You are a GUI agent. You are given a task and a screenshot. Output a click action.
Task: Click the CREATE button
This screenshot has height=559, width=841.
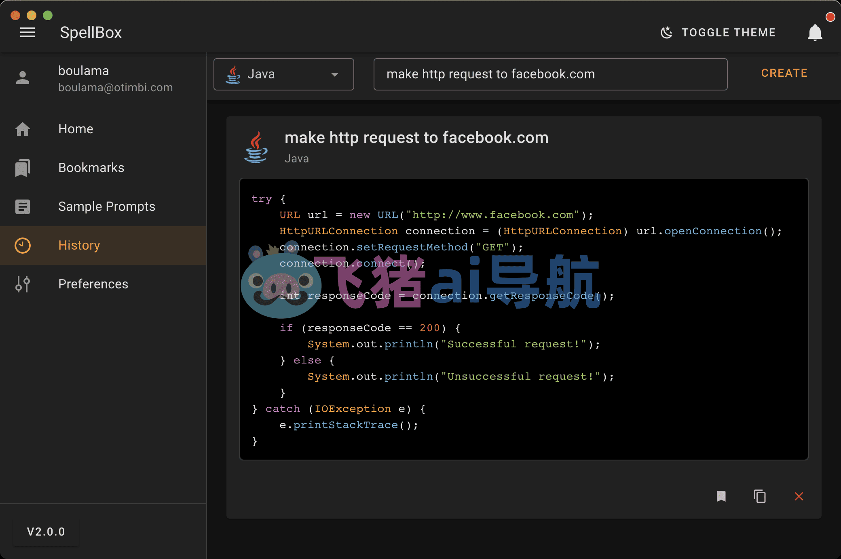[784, 73]
